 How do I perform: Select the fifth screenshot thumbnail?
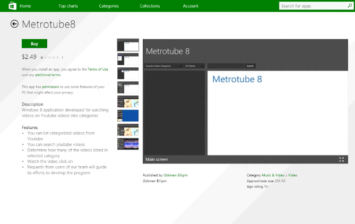(x=128, y=102)
